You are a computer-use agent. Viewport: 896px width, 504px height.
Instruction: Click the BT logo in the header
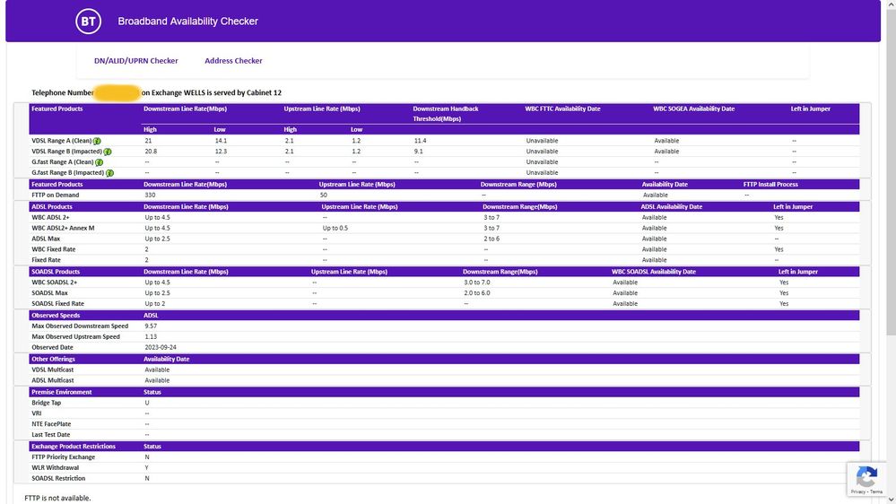pyautogui.click(x=88, y=22)
